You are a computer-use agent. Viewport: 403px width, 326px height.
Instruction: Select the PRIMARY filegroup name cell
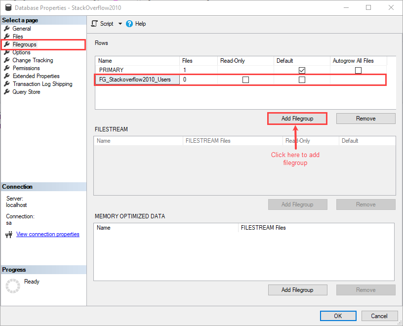(137, 70)
